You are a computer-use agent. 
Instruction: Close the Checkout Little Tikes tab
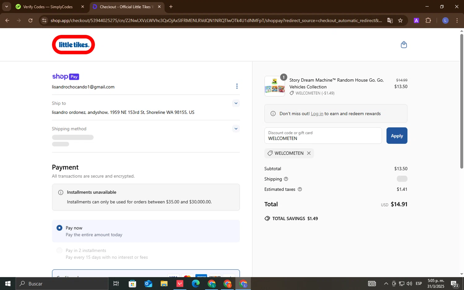pyautogui.click(x=159, y=6)
